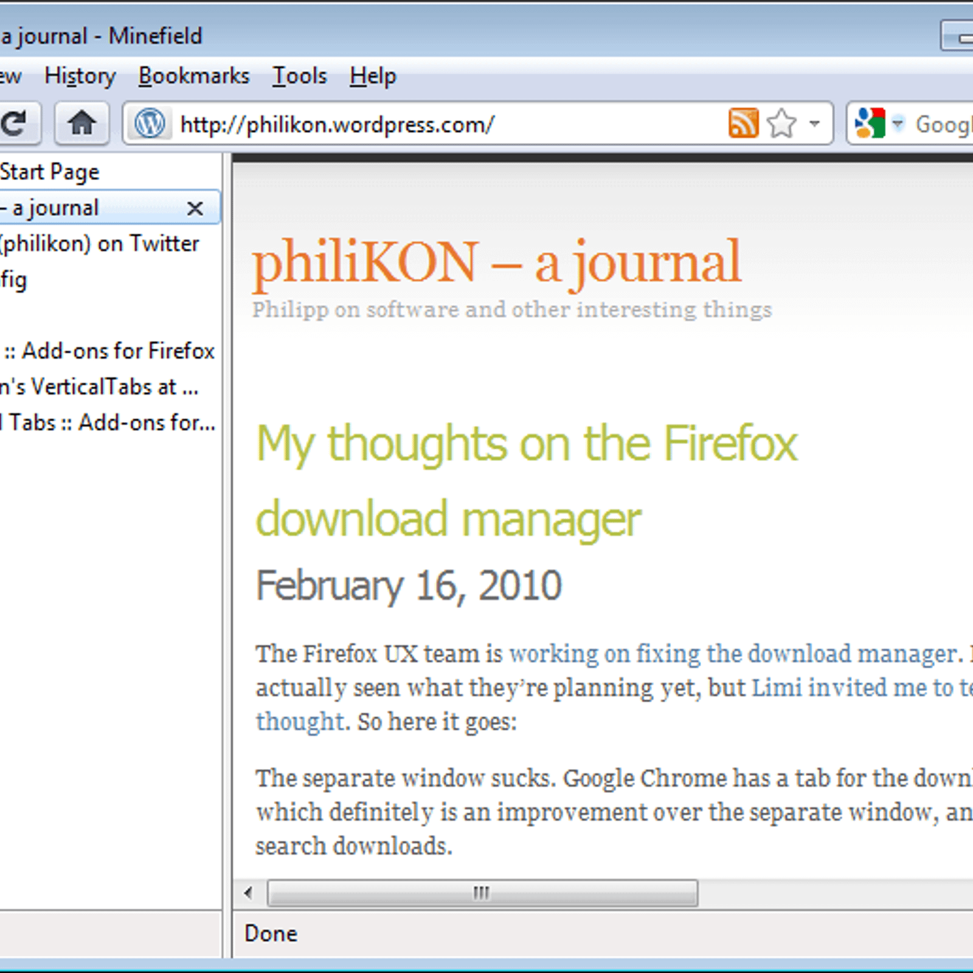Screen dimensions: 973x973
Task: Open the Google search engine icon
Action: pyautogui.click(x=870, y=123)
